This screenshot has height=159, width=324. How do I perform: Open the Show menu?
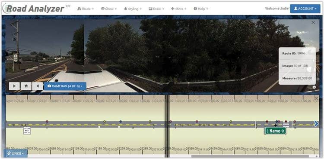109,9
